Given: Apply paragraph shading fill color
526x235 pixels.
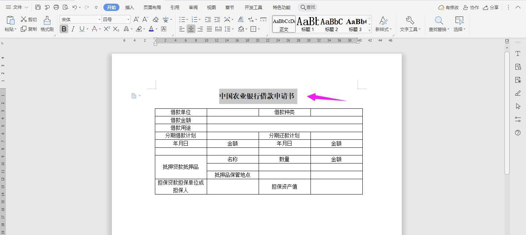Looking at the screenshot, I should pos(241,29).
